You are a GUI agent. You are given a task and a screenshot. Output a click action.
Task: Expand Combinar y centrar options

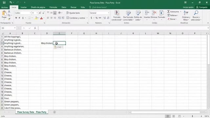coord(87,18)
